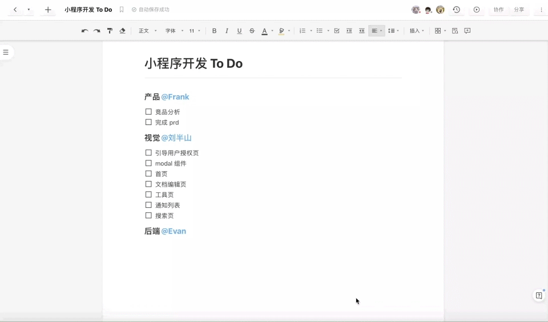Open the 字体 font dropdown
This screenshot has width=548, height=322.
[x=174, y=31]
